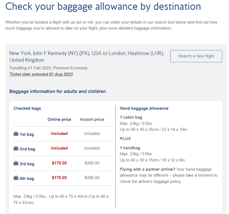Viewport: 229px width, 214px height.
Task: Click the $200.00 airport price for 4th bag
Action: (x=92, y=178)
